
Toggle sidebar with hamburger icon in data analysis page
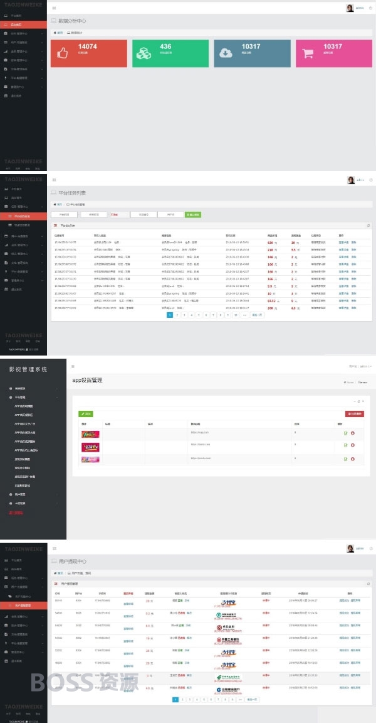[x=55, y=8]
